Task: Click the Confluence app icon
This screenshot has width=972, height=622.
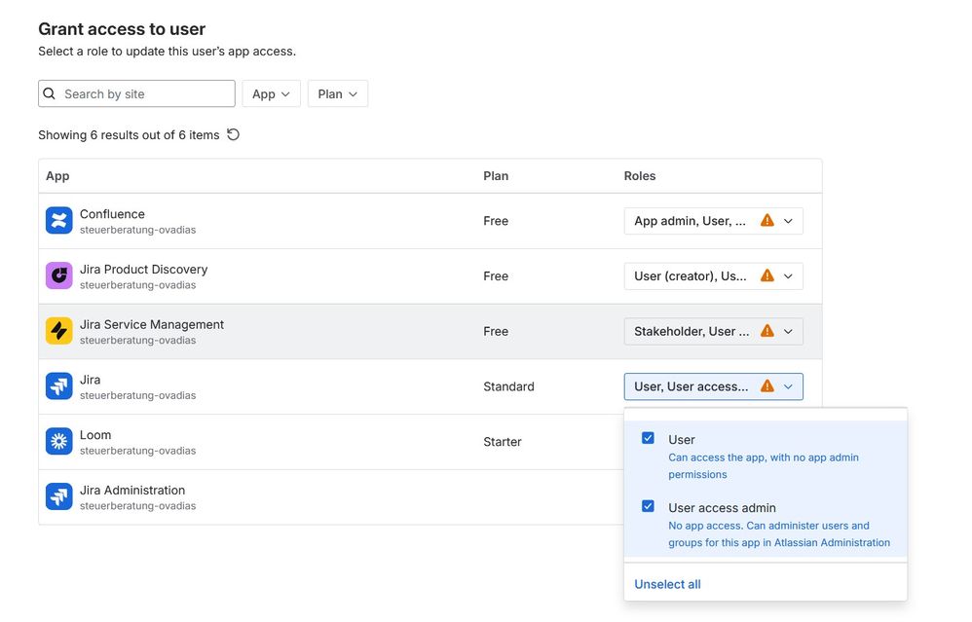Action: tap(59, 221)
